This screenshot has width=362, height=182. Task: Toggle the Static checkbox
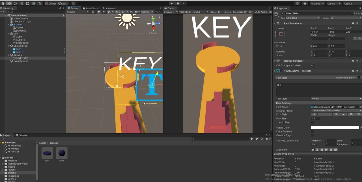pyautogui.click(x=352, y=13)
